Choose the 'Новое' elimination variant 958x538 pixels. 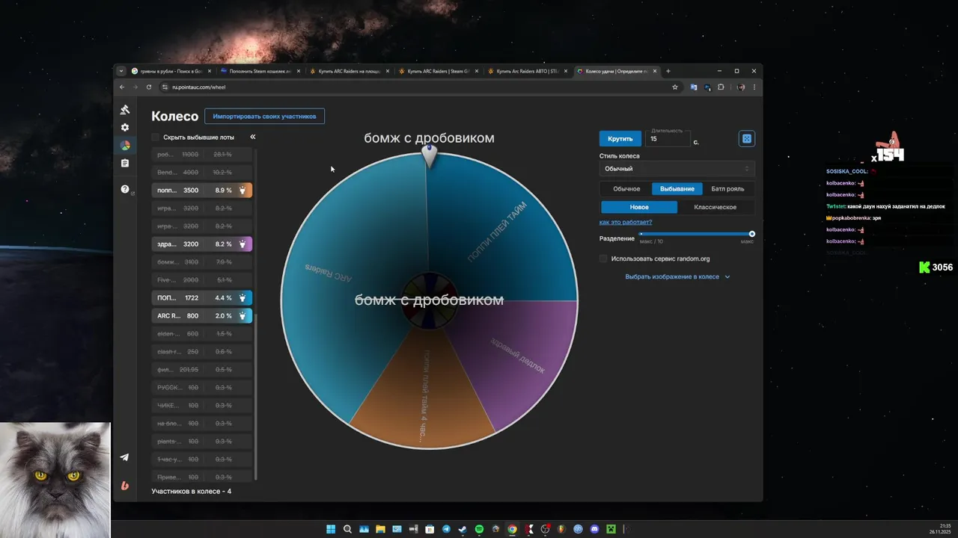coord(639,207)
